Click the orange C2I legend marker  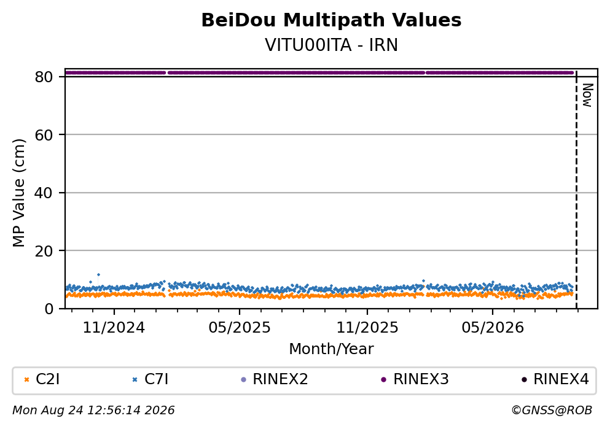[27, 380]
